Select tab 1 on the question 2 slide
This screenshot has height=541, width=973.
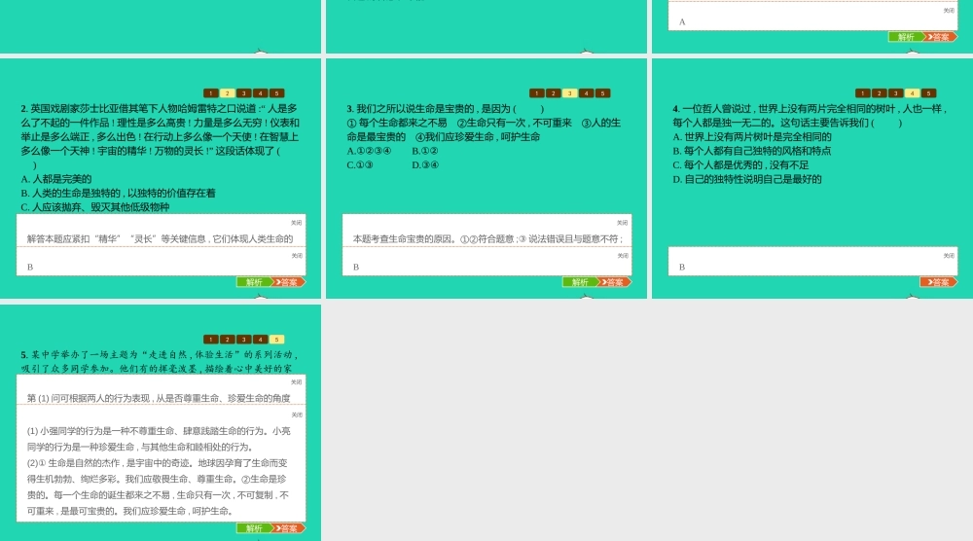(211, 93)
